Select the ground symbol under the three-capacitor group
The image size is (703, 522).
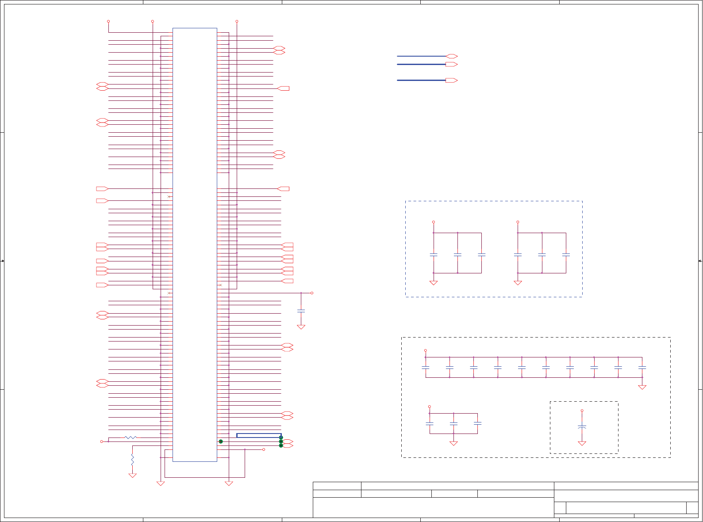tap(453, 443)
